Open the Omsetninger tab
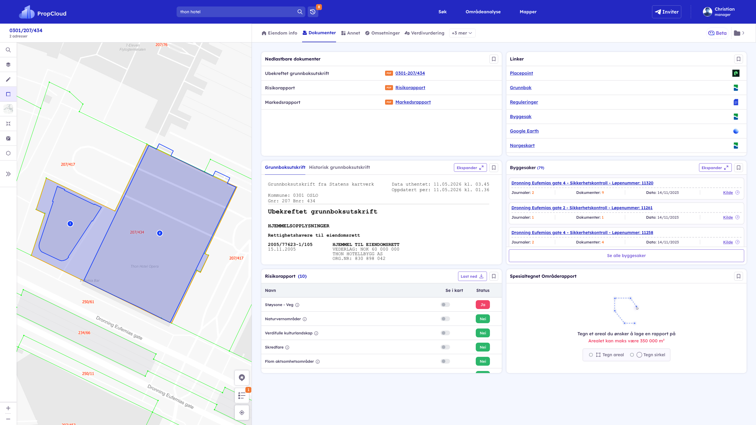 click(x=382, y=33)
